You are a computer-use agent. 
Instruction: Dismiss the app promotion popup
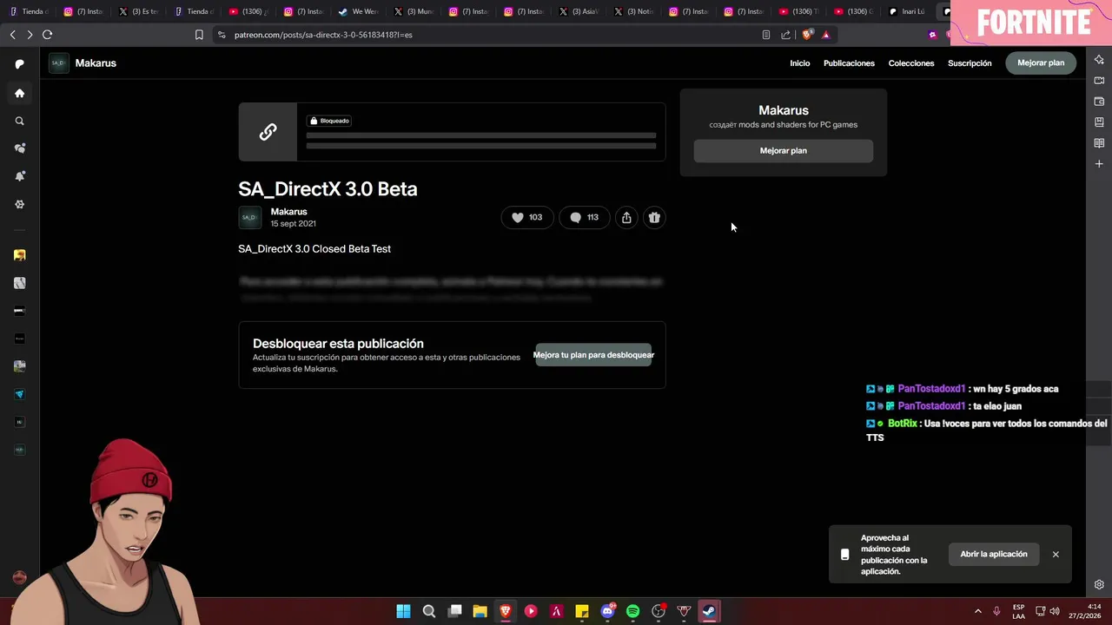coord(1056,555)
